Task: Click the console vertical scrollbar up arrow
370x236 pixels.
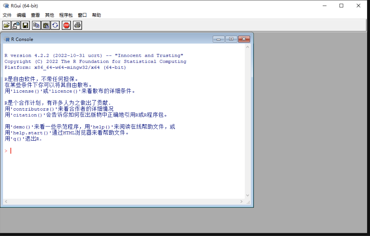Action: tap(248, 47)
